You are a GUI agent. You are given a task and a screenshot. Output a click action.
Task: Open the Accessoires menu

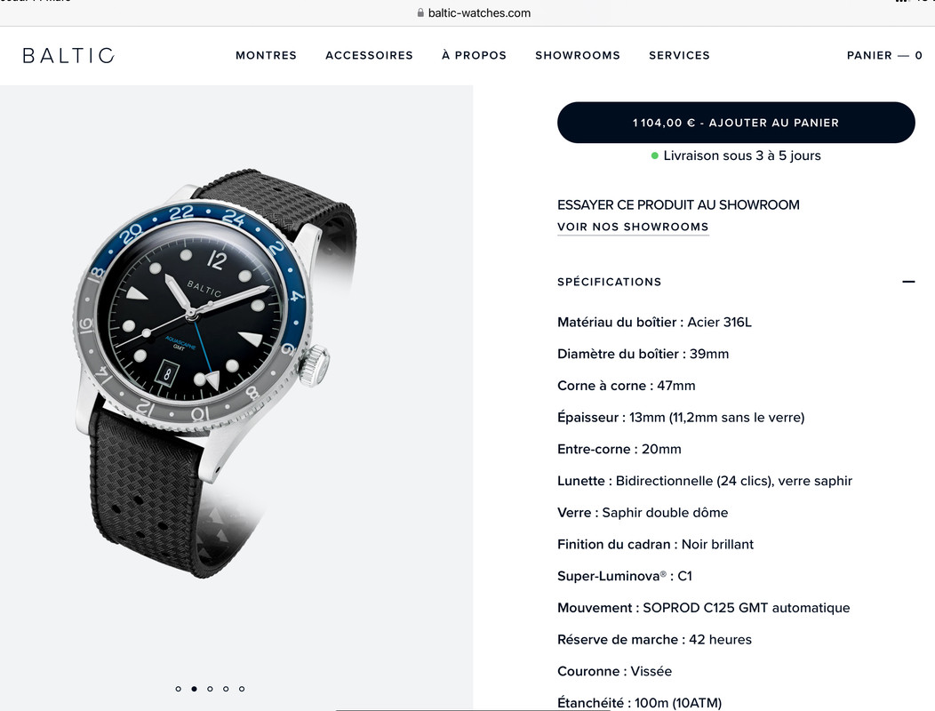pos(369,55)
